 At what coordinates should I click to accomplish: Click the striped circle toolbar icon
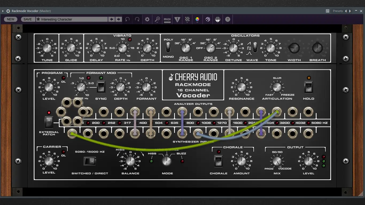[x=208, y=19]
